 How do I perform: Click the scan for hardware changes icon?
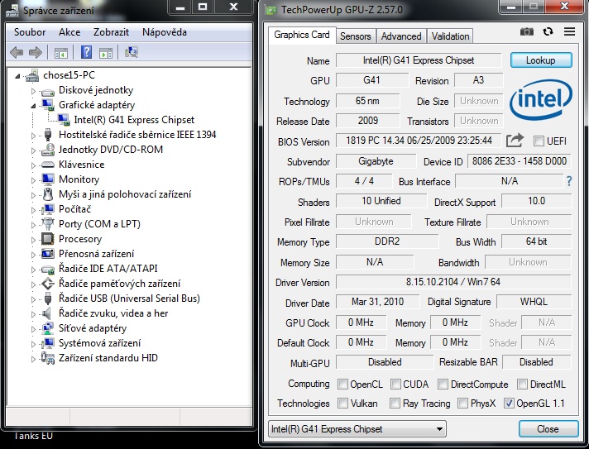coord(132,52)
